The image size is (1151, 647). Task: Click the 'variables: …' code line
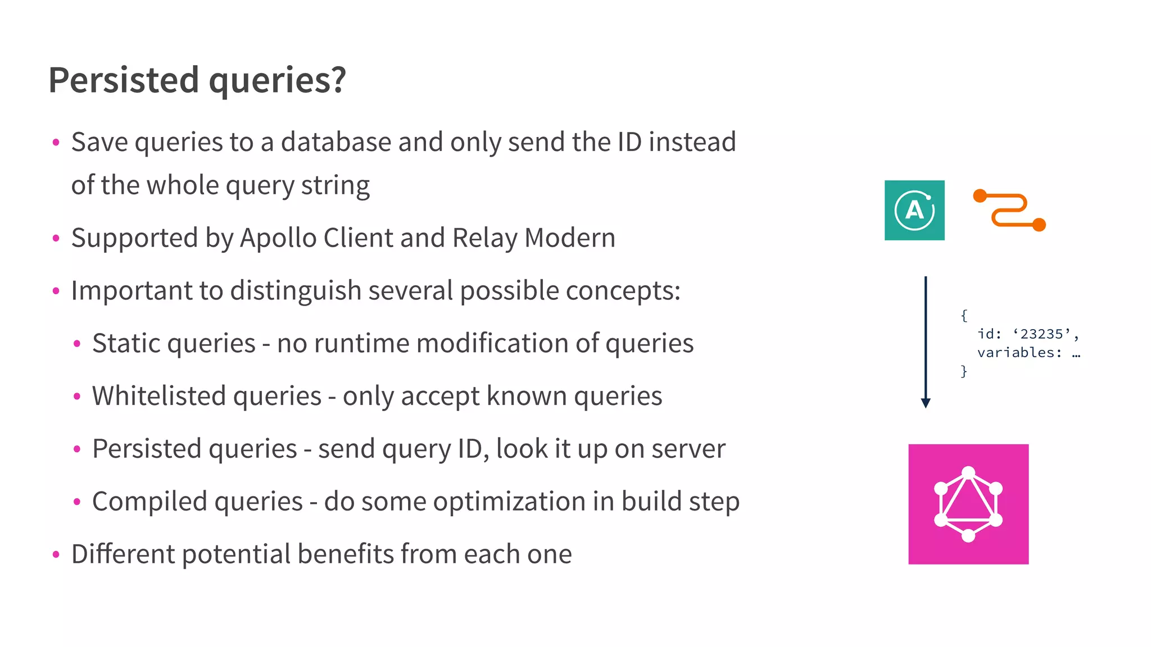[x=1028, y=353]
